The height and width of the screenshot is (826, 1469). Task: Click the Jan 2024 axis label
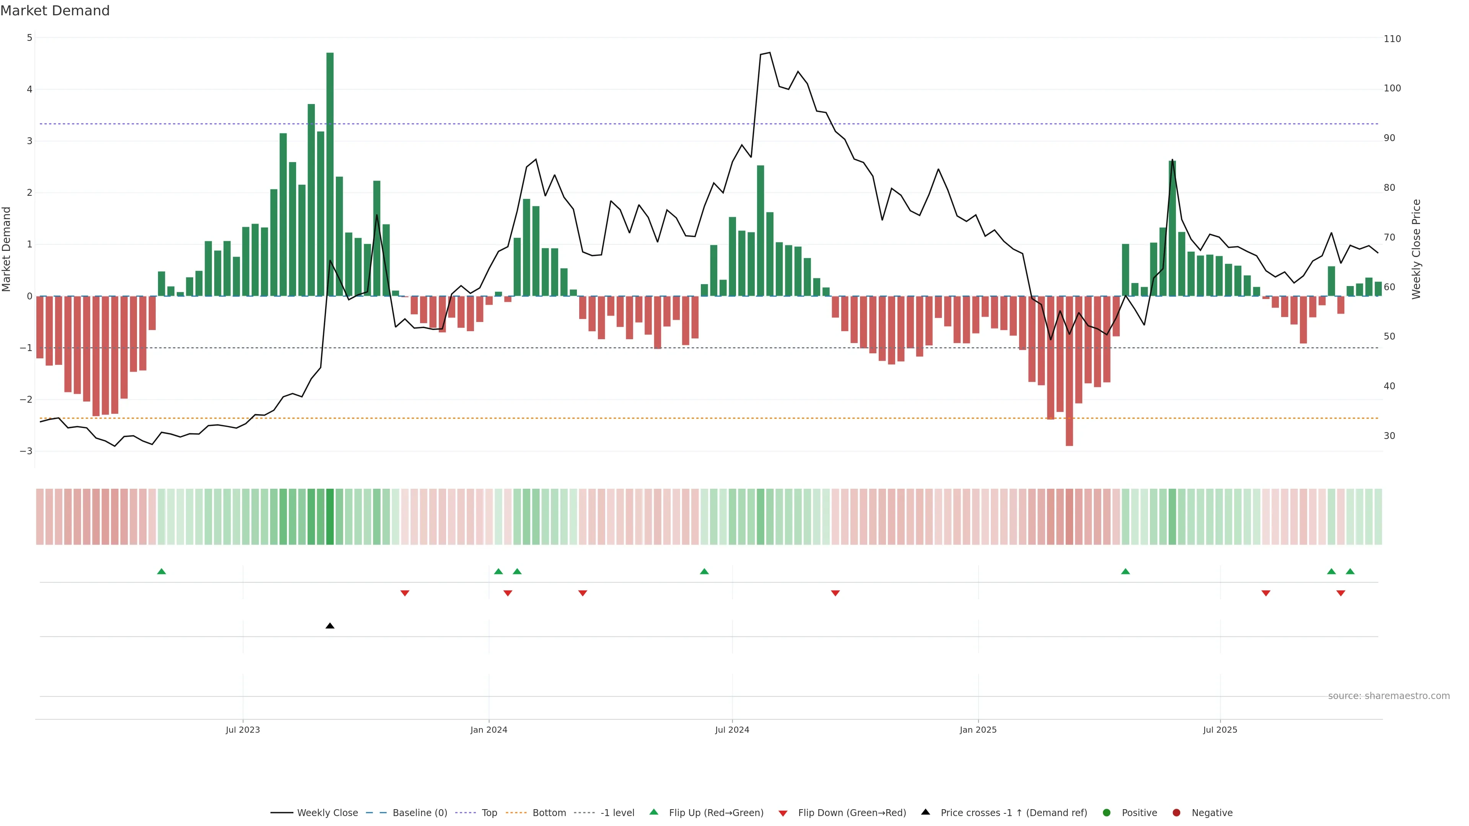pos(489,730)
